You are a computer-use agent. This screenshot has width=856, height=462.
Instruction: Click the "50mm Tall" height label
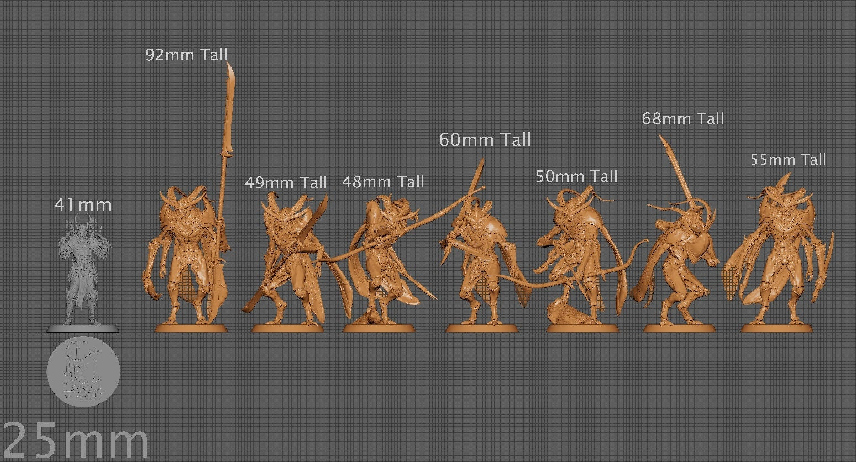pos(576,176)
